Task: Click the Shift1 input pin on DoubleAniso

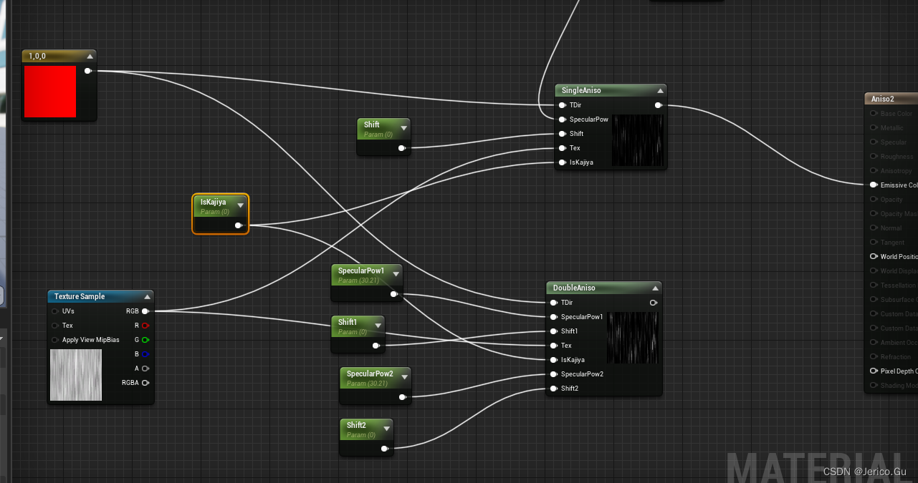Action: [x=554, y=331]
